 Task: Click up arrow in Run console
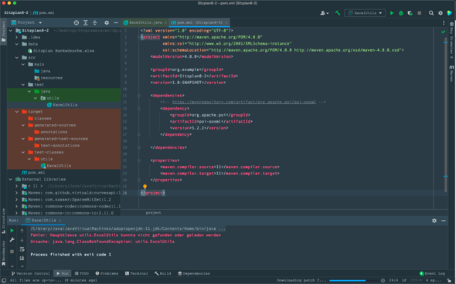tap(22, 231)
